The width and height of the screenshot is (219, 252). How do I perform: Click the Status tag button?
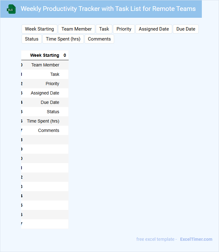pos(32,39)
